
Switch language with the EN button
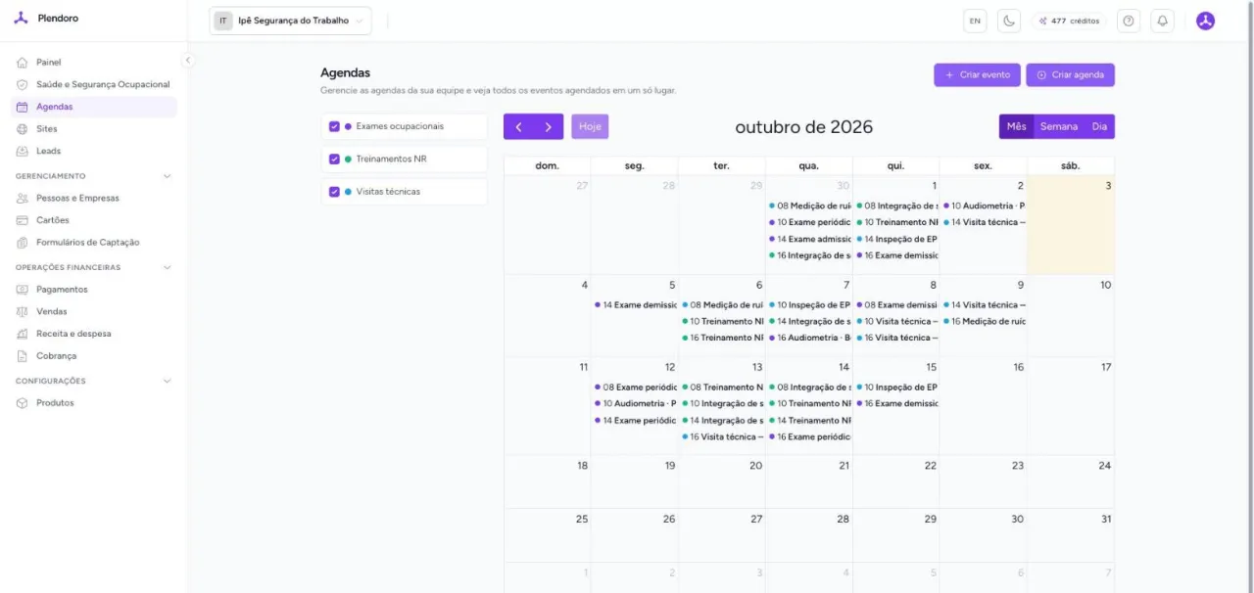pos(975,21)
